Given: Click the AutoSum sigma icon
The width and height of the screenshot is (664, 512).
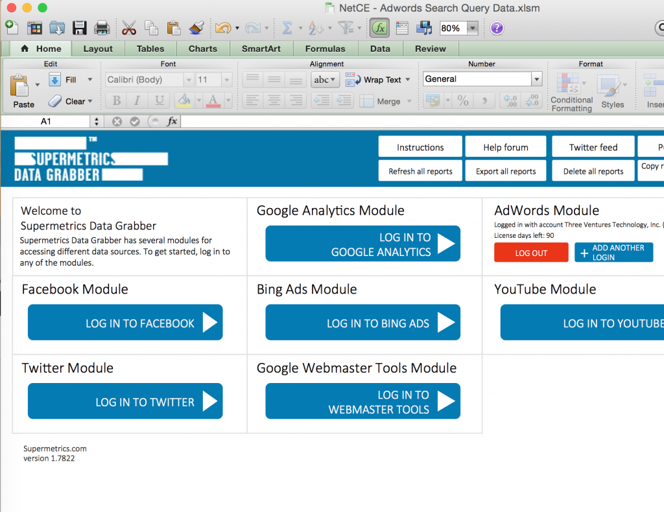Looking at the screenshot, I should tap(287, 29).
